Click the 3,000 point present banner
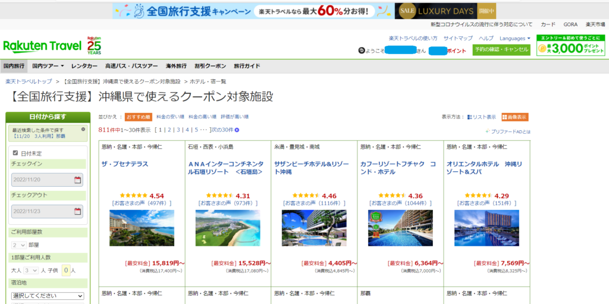Viewport: 609px width, 304px height. [570, 45]
